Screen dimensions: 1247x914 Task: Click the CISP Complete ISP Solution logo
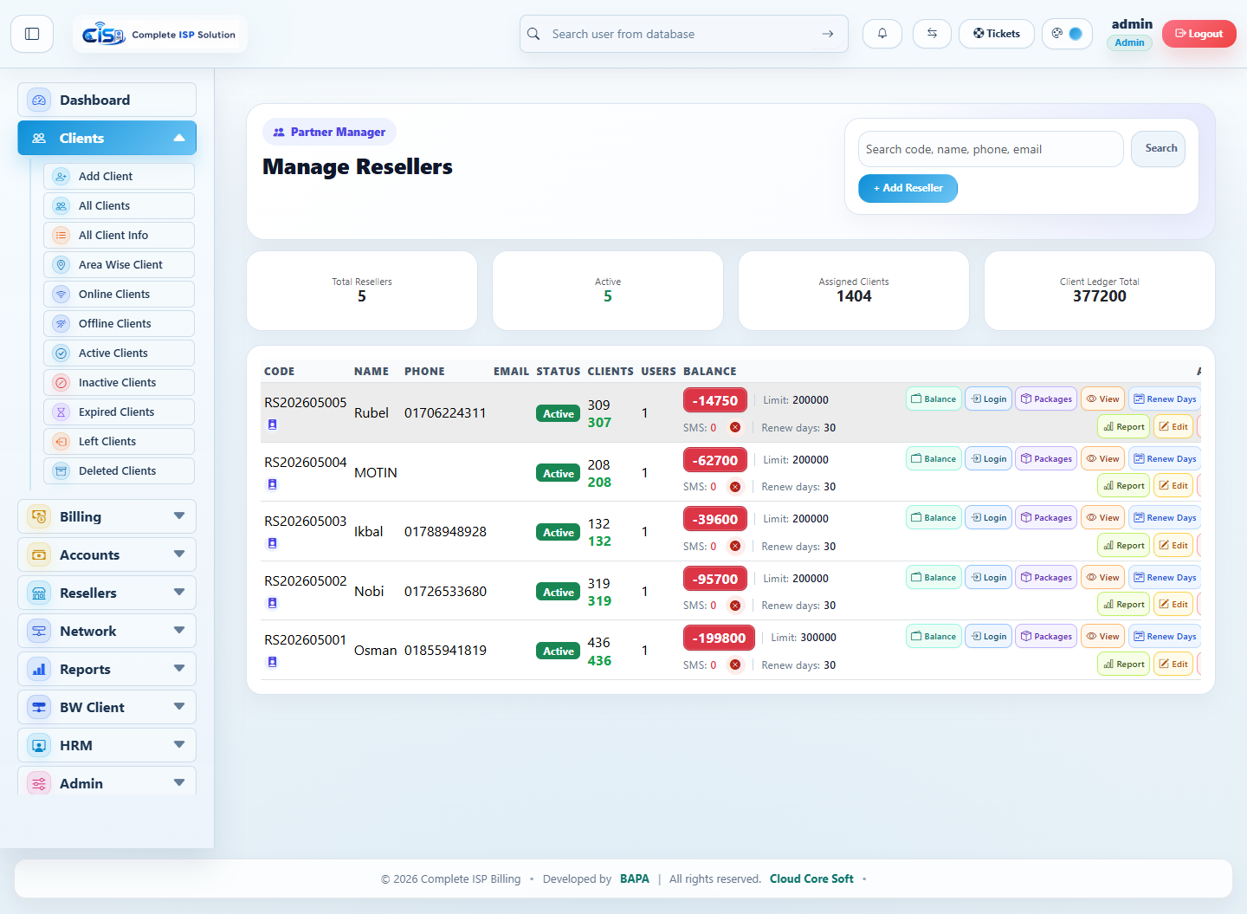pyautogui.click(x=159, y=35)
